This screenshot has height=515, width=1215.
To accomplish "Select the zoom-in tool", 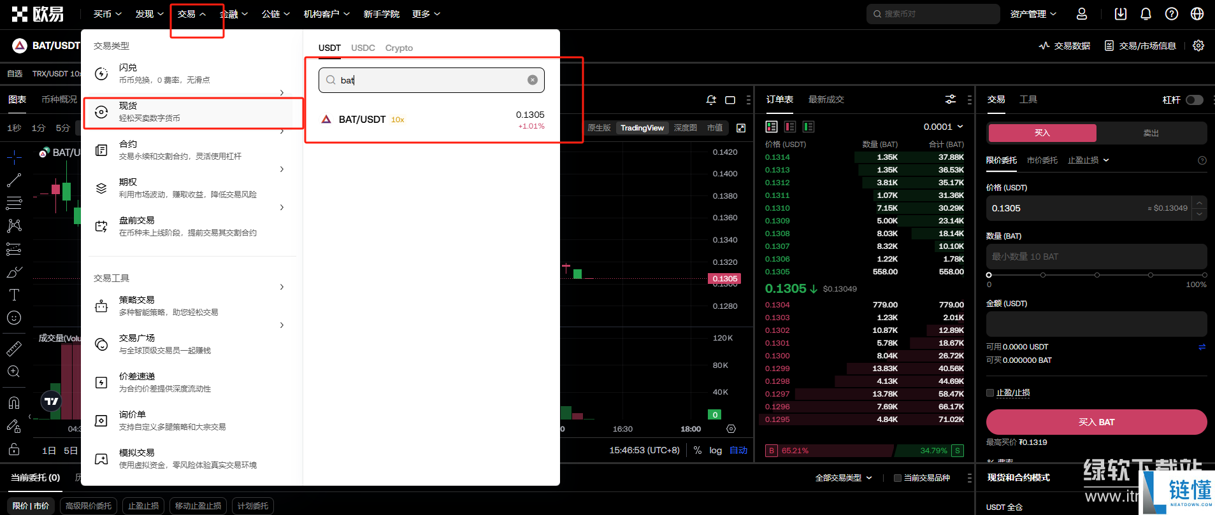I will point(14,372).
